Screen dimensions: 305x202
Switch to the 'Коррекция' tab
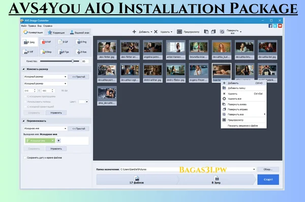pos(56,33)
